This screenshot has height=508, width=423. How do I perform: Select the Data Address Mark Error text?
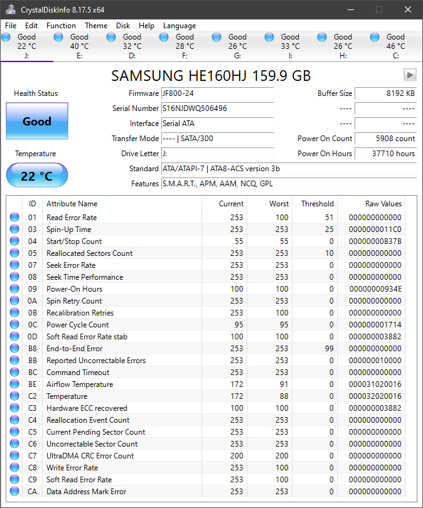click(x=86, y=492)
